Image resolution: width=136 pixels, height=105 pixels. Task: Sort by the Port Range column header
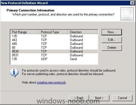coord(25,32)
